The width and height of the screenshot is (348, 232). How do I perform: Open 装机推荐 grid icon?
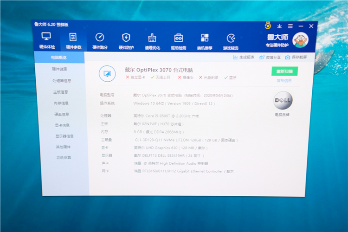click(205, 38)
